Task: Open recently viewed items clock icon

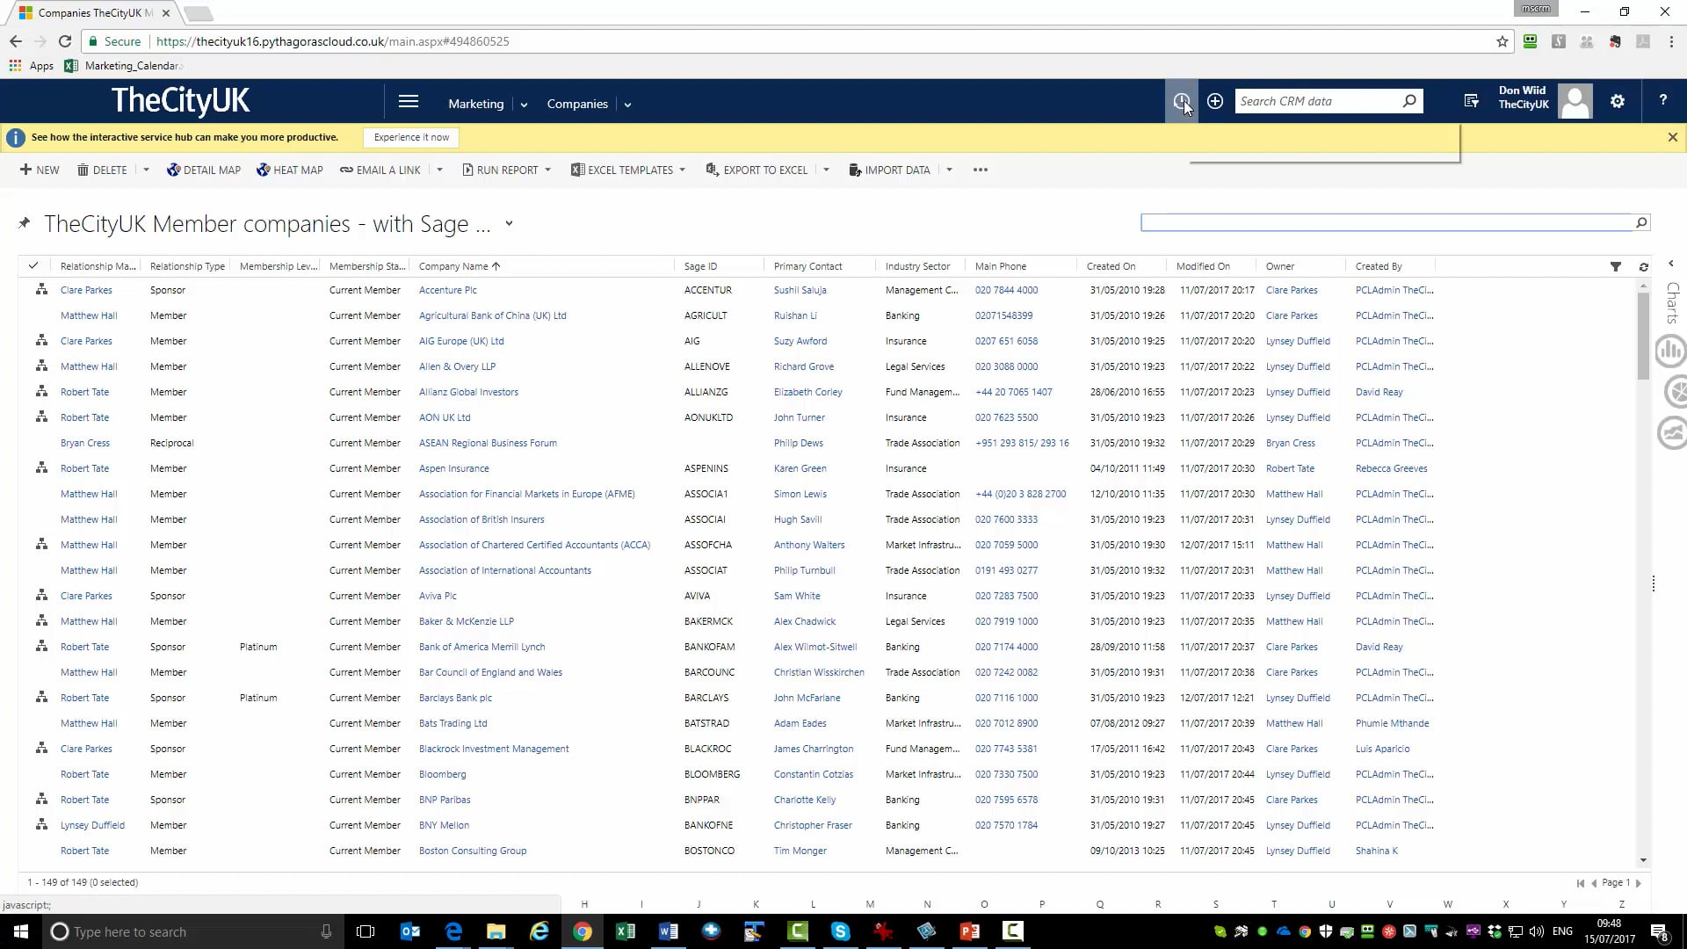Action: tap(1181, 101)
